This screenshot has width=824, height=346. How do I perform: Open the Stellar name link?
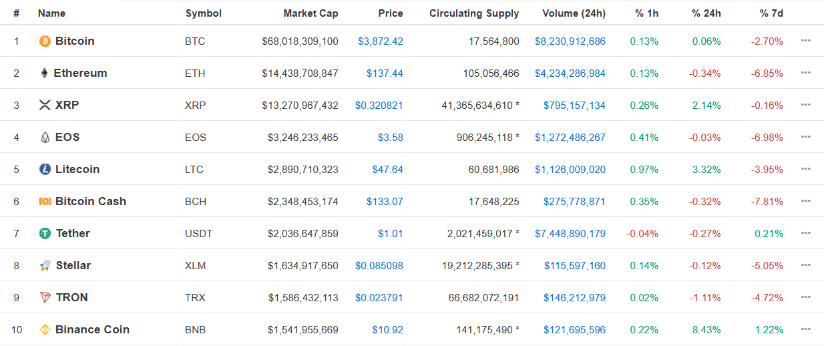tap(73, 266)
